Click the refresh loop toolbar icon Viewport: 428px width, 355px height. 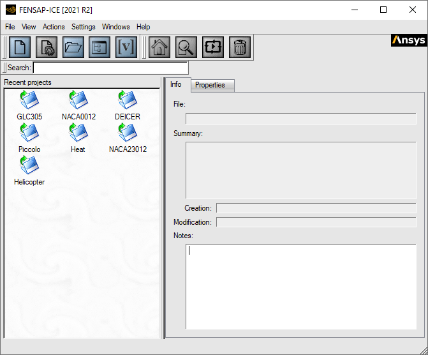(x=213, y=48)
